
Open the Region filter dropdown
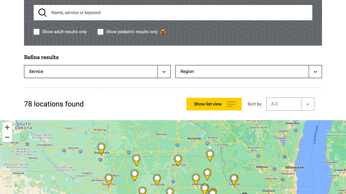point(249,72)
